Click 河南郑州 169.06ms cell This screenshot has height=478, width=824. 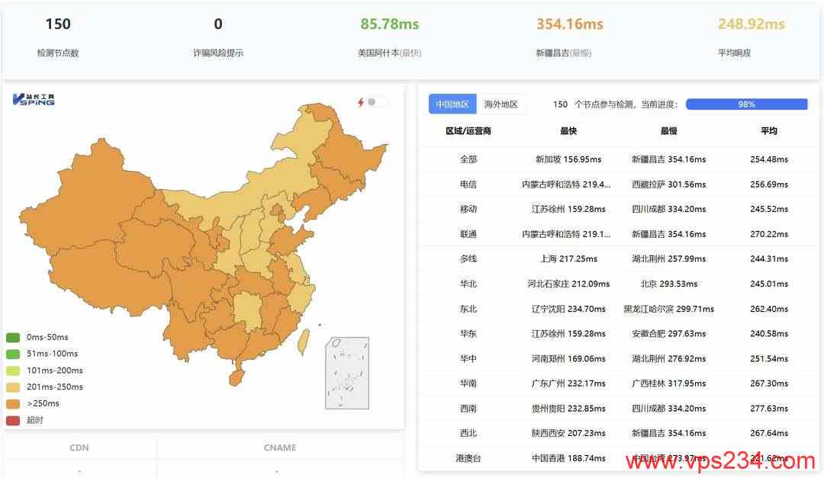tap(568, 359)
